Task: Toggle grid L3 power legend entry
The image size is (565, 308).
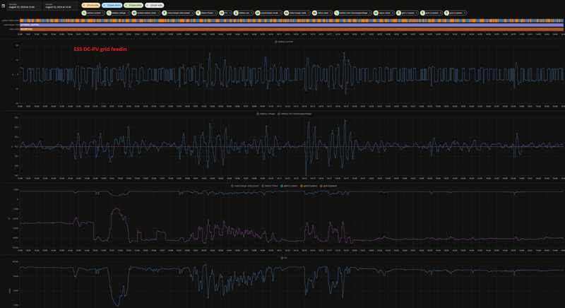Action: tap(328, 186)
